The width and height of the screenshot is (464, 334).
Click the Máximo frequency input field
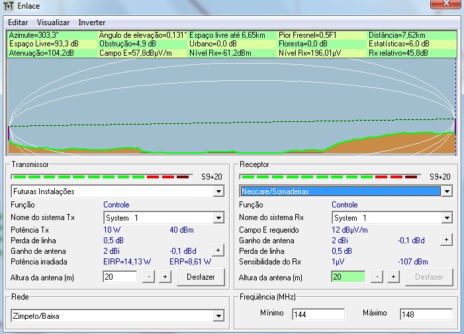pos(426,315)
